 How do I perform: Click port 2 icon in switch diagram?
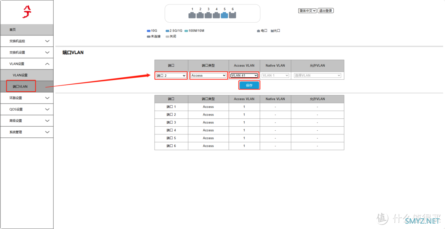click(200, 15)
